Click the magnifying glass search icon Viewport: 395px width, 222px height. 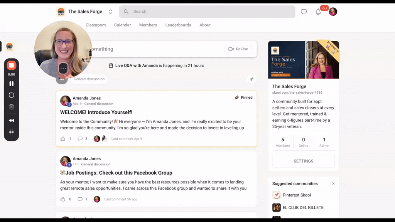click(x=126, y=12)
